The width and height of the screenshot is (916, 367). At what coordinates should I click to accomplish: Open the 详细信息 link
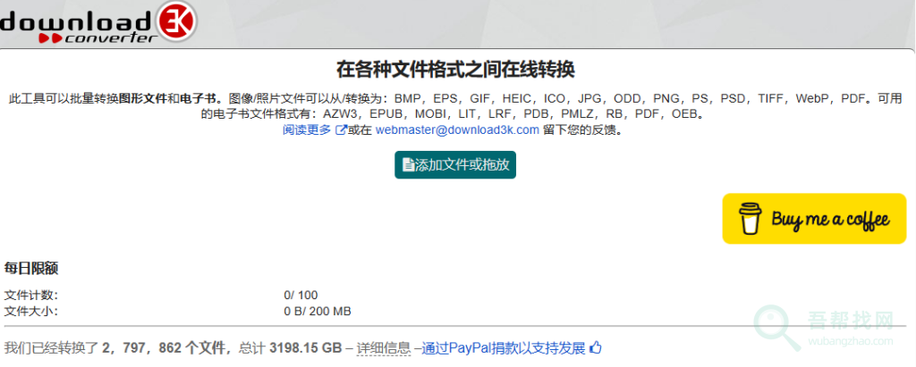(383, 347)
